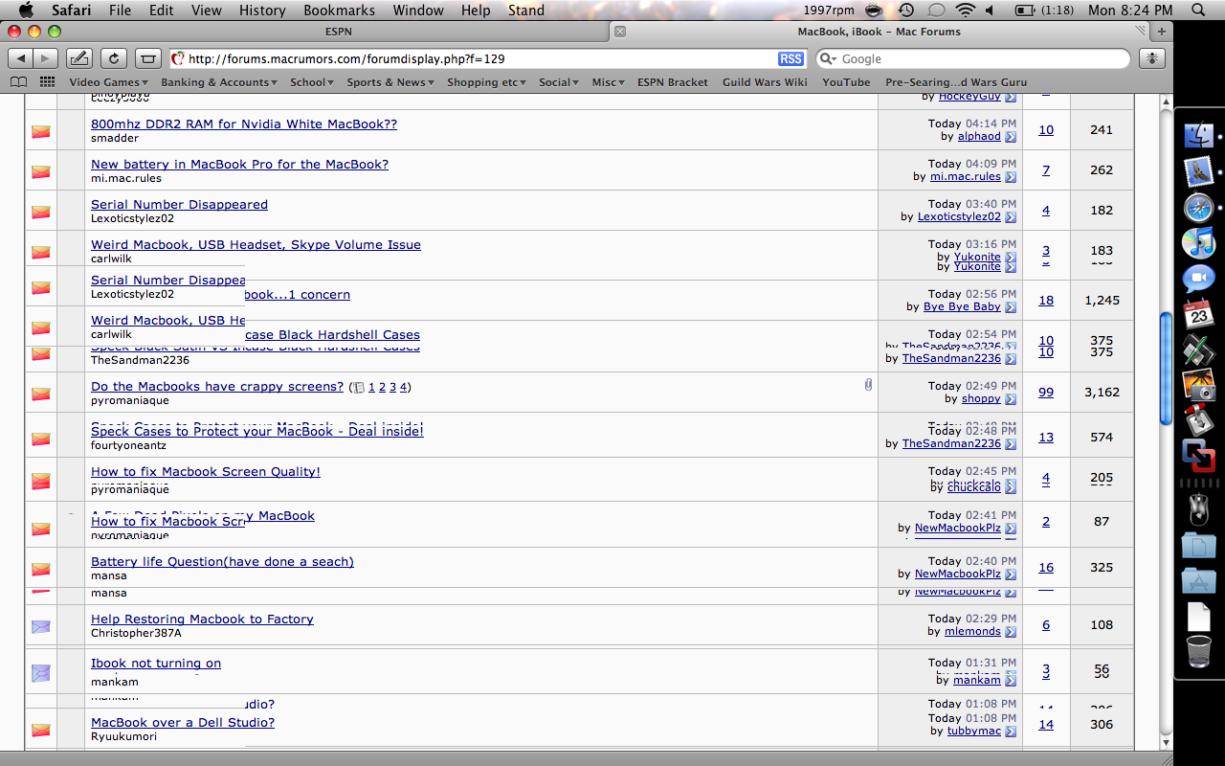The height and width of the screenshot is (766, 1225).
Task: Open the Time Machine menu bar icon
Action: tap(905, 11)
